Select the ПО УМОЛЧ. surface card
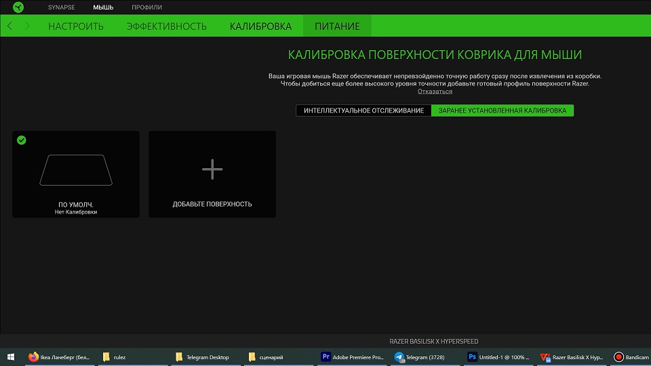This screenshot has height=366, width=651. [x=76, y=174]
